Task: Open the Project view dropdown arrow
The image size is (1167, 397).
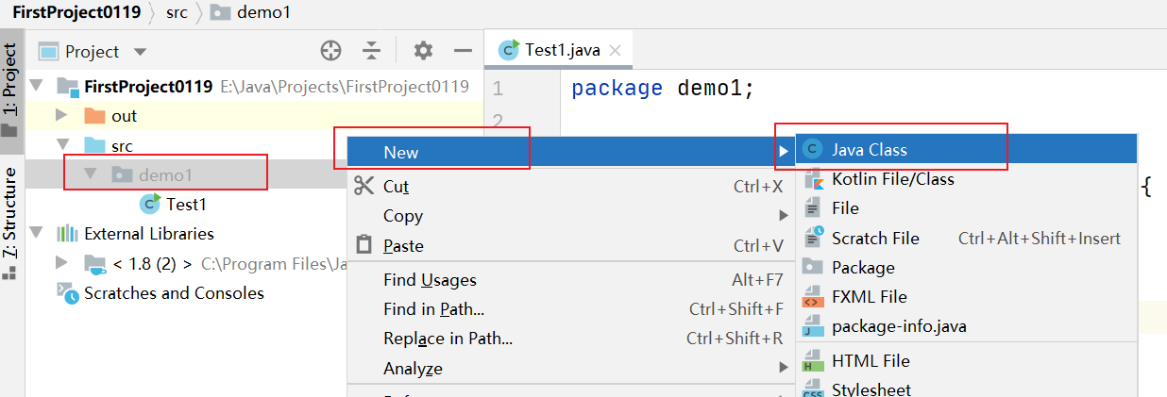Action: click(141, 52)
